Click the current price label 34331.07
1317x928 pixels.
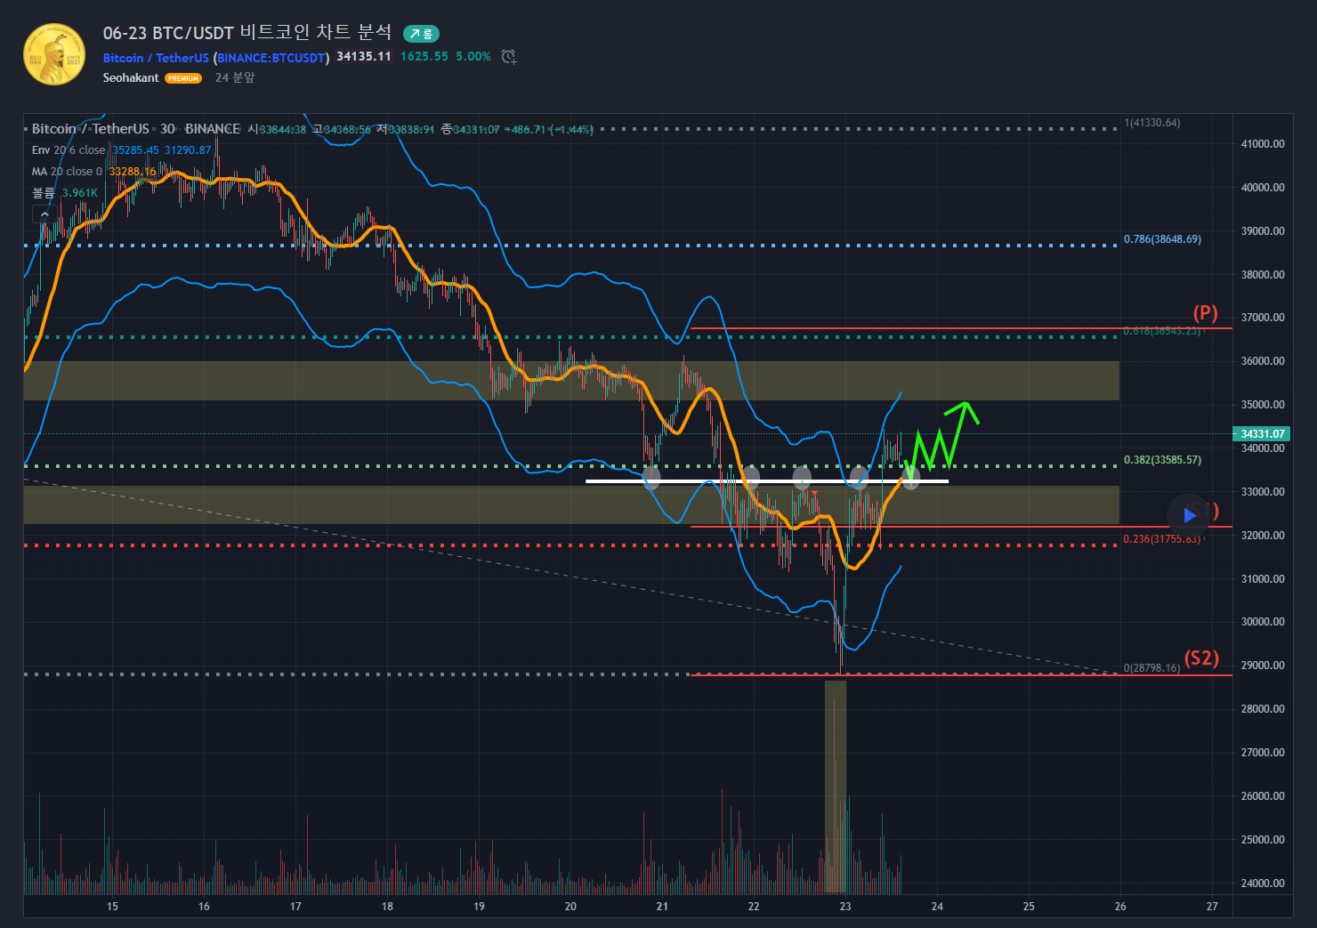coord(1262,434)
